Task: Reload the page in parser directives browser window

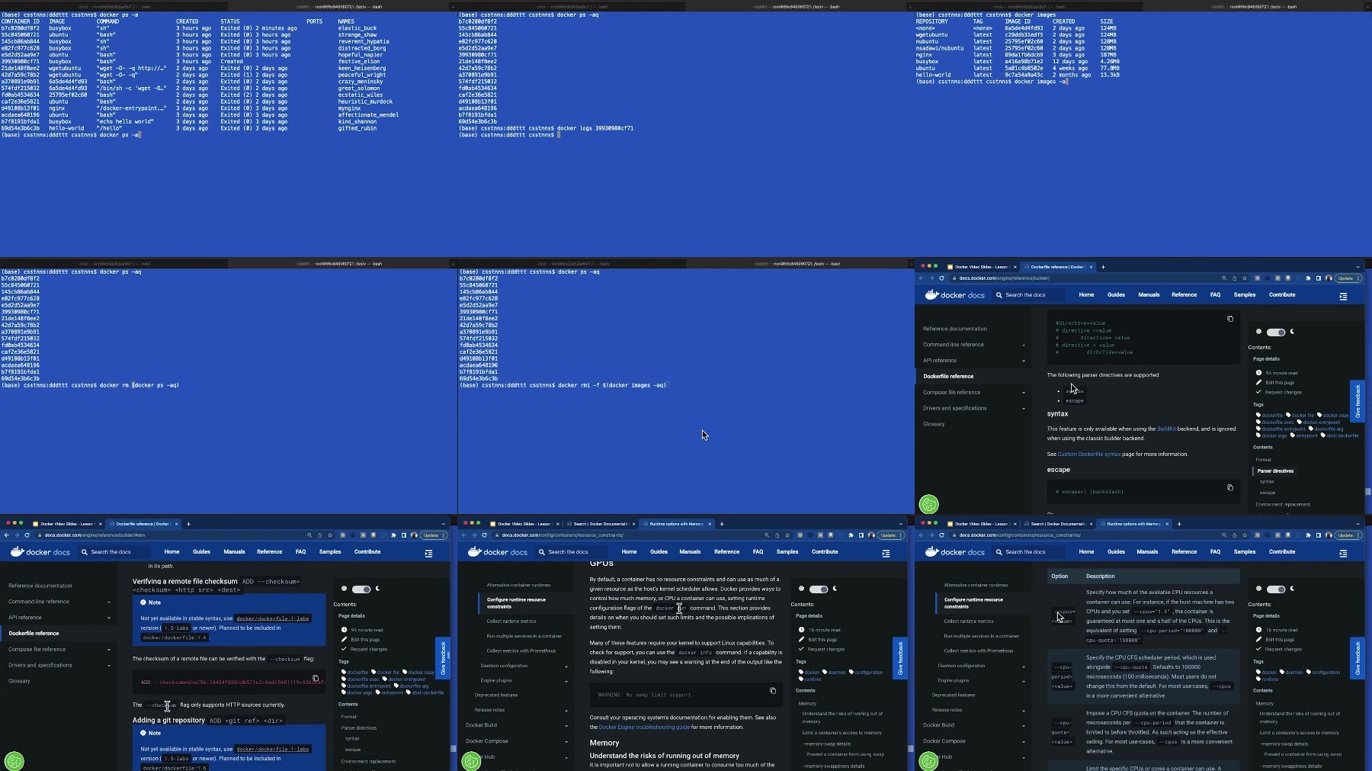Action: pyautogui.click(x=942, y=278)
